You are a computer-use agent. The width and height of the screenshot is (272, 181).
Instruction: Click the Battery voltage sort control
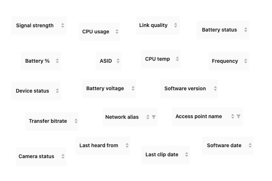(x=133, y=88)
